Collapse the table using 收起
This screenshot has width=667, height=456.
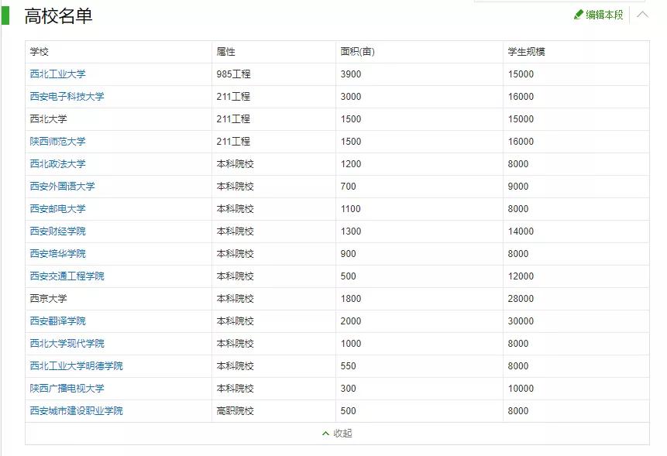tap(337, 434)
